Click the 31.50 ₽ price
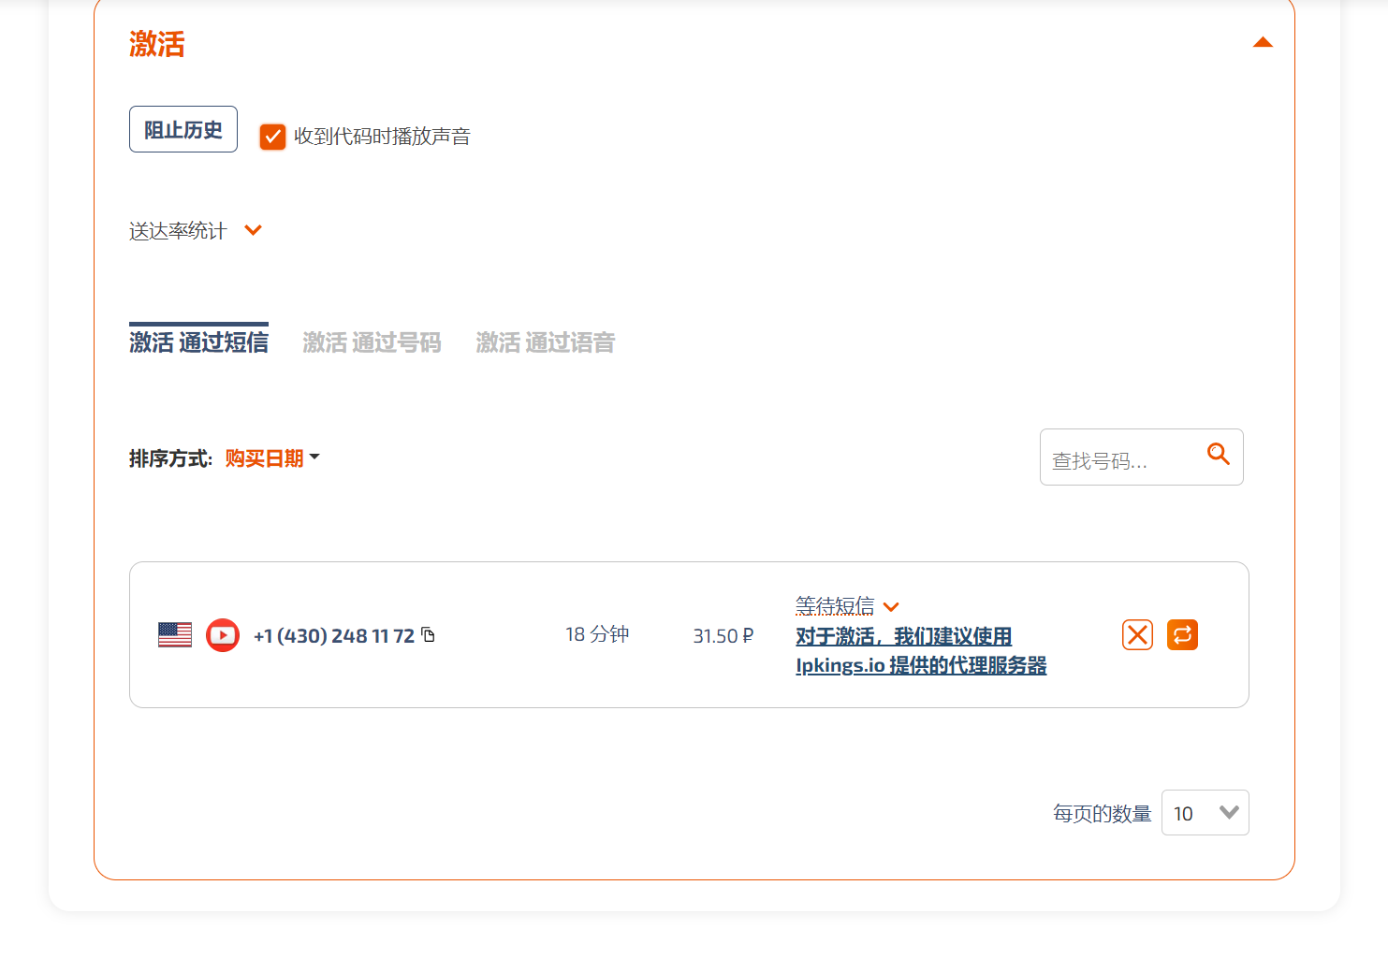Image resolution: width=1388 pixels, height=958 pixels. pyautogui.click(x=723, y=636)
